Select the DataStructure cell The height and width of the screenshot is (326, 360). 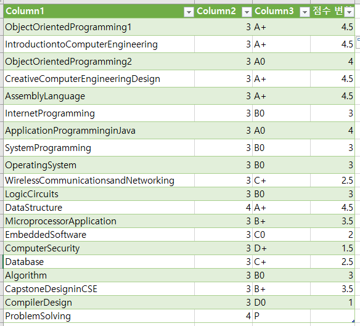coord(99,208)
